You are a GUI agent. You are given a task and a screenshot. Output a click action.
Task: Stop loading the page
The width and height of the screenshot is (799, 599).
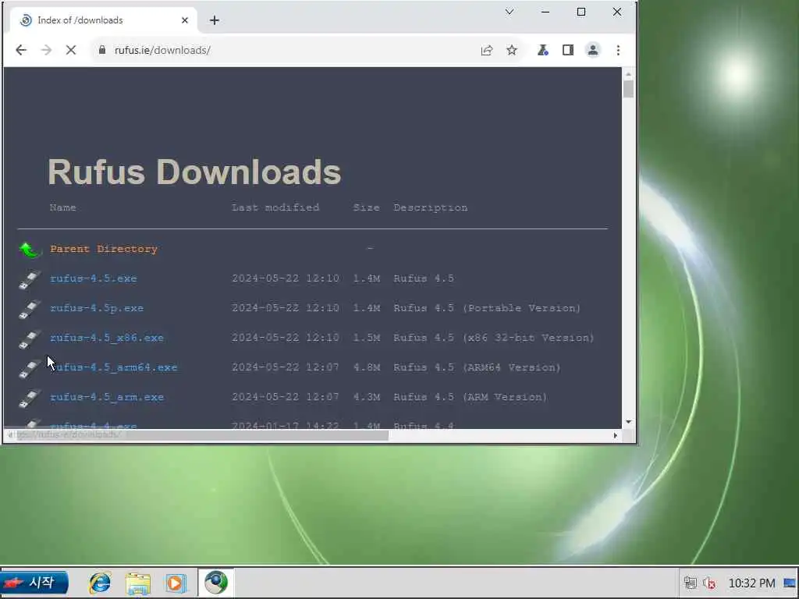coord(71,50)
